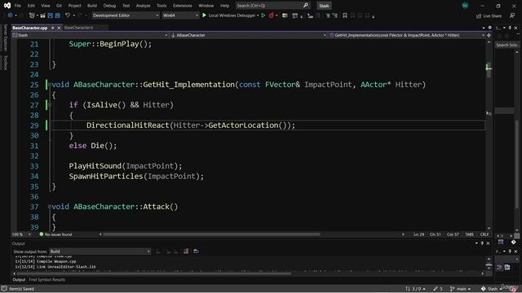Click the user account avatar
The width and height of the screenshot is (522, 293).
[465, 6]
